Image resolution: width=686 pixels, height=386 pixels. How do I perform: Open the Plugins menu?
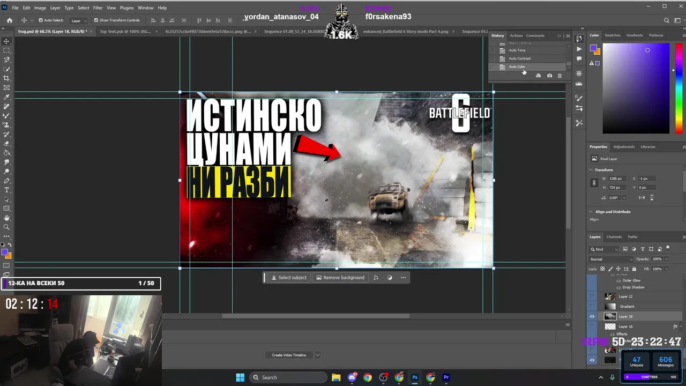coord(127,8)
